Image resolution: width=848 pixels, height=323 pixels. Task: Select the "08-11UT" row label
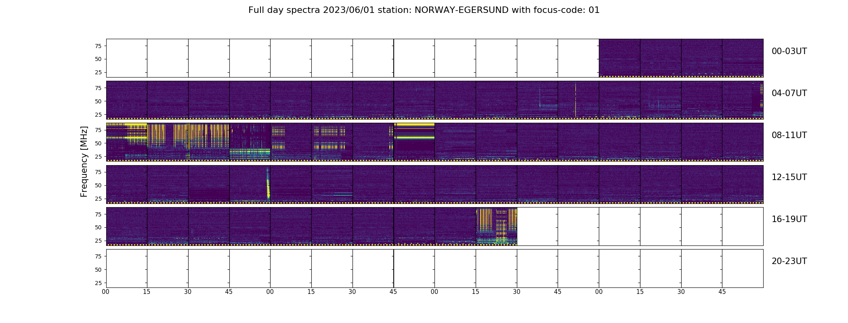[789, 135]
